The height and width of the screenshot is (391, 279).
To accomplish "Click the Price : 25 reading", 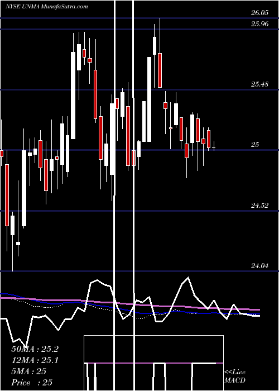I will pos(32,383).
